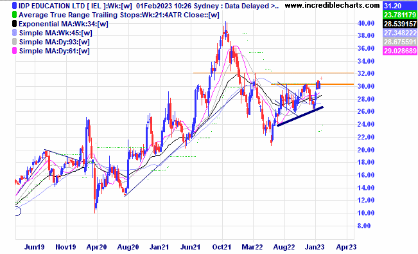The height and width of the screenshot is (254, 418).
Task: Click the 40.00 price axis label
Action: pos(366,23)
